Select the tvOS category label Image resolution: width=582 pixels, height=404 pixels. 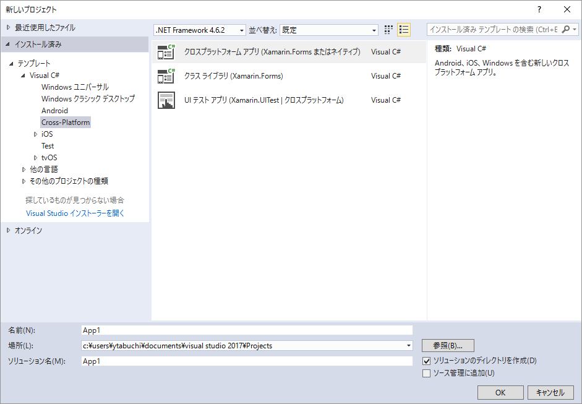click(49, 158)
